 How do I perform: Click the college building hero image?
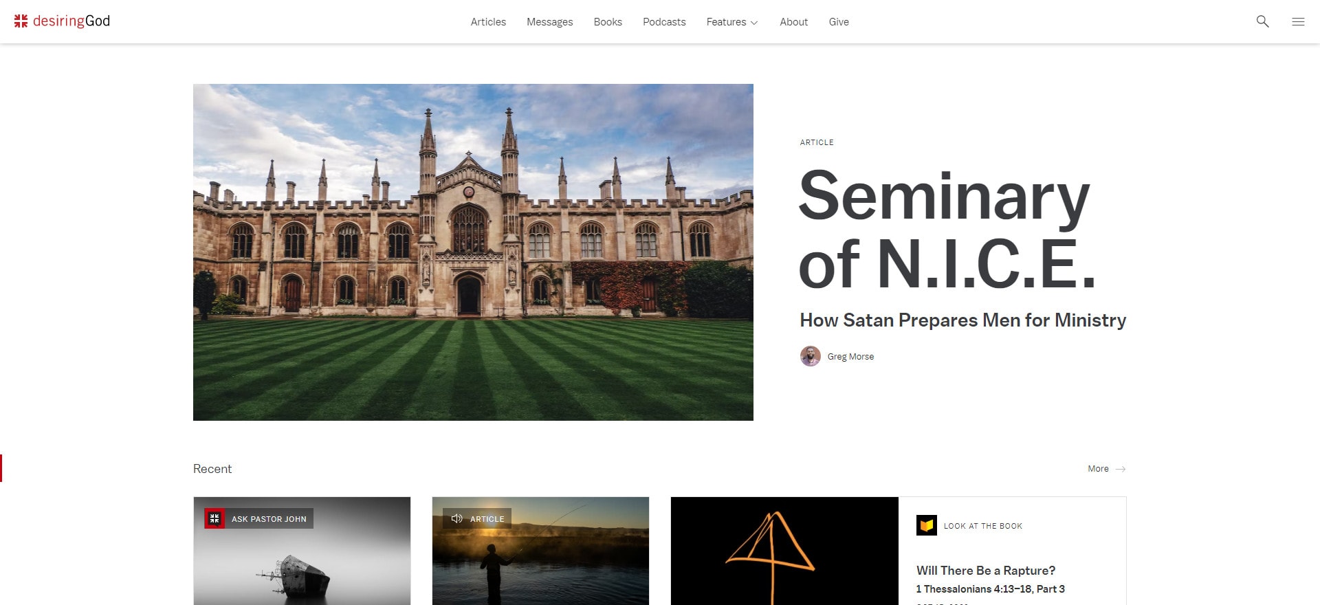pyautogui.click(x=473, y=252)
